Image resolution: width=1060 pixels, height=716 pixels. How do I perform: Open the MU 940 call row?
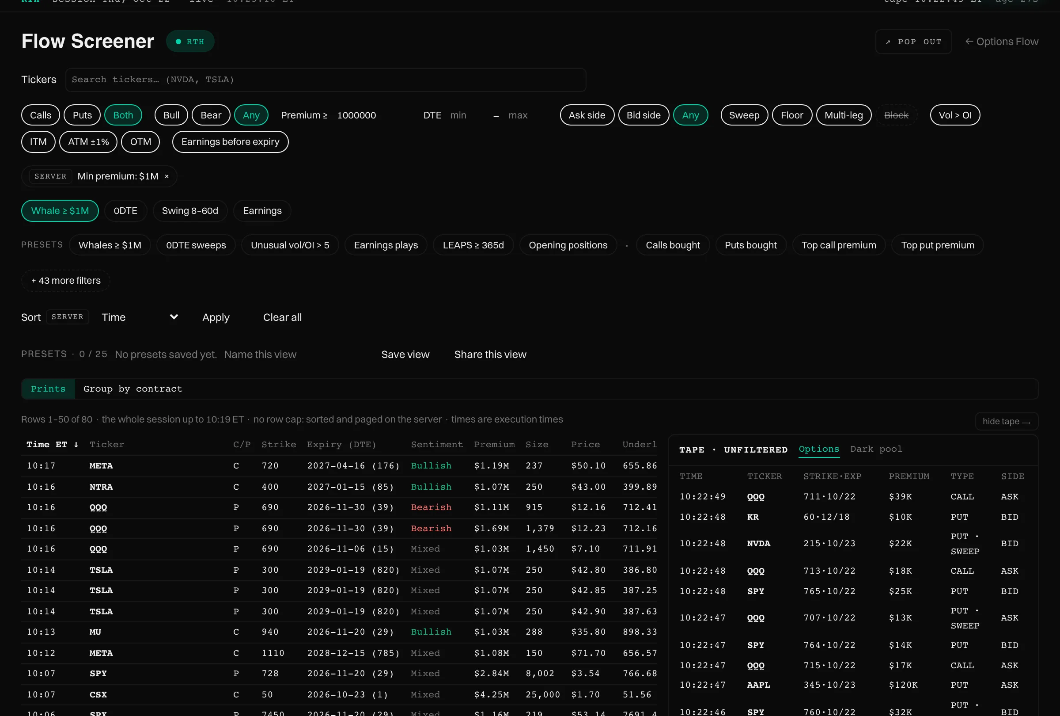point(340,632)
